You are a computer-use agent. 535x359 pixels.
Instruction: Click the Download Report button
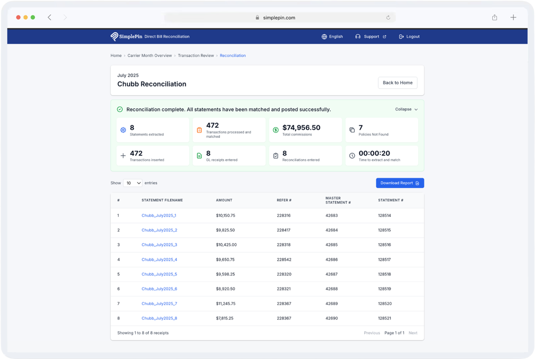400,183
